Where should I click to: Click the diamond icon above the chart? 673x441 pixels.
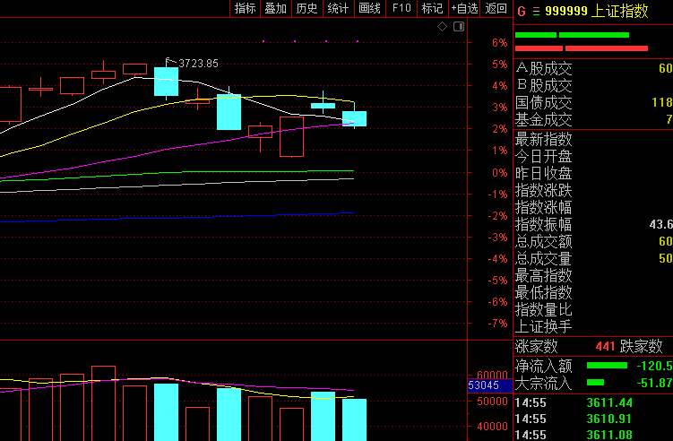(442, 27)
